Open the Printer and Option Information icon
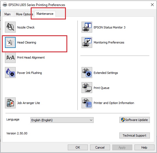Viewport: 157px width, 153px height. [87, 103]
